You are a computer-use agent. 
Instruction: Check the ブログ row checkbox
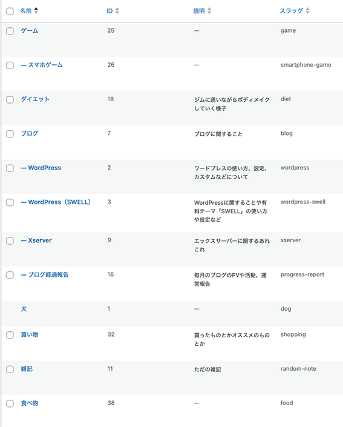tap(10, 134)
